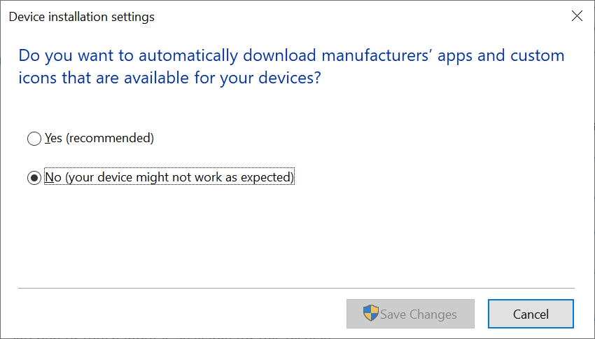The width and height of the screenshot is (595, 339).
Task: Cancel the device installation settings dialog
Action: click(531, 314)
